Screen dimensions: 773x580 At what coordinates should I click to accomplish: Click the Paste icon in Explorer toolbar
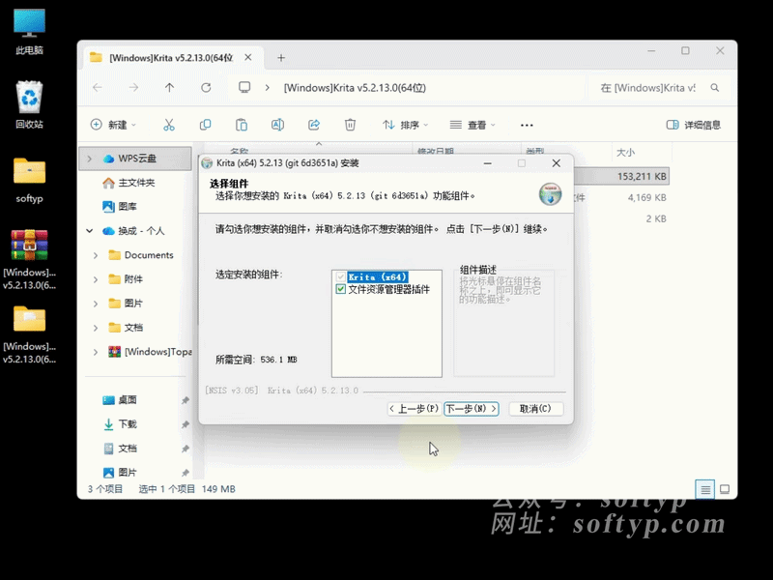(x=242, y=125)
